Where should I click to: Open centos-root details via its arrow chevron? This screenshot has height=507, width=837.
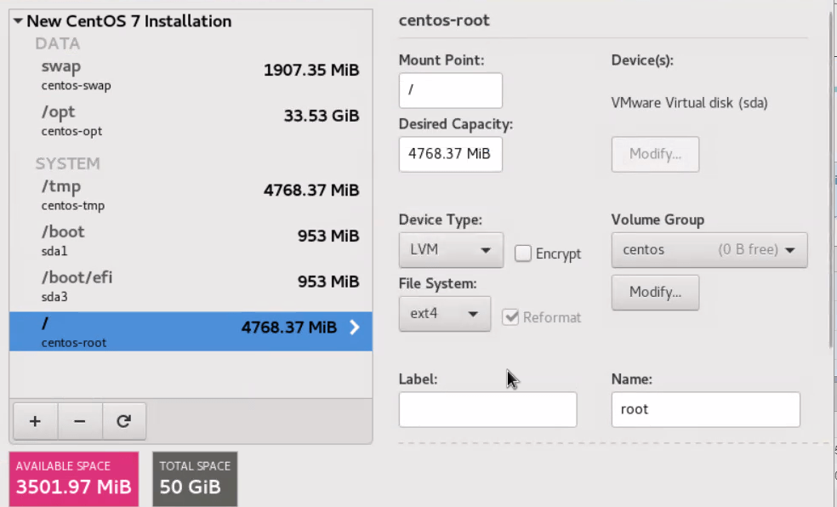[355, 327]
